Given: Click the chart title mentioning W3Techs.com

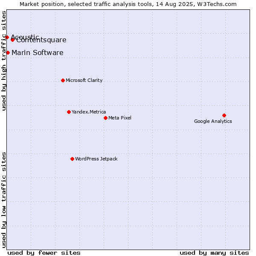Looking at the screenshot, I should (128, 4).
